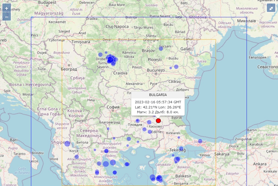
Task: Zoom in with the plus button
Action: [x=6, y=8]
